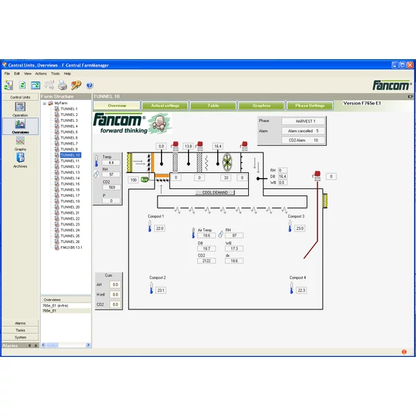Select TUNNEL 26 in farm tree
The image size is (416, 416).
[x=70, y=242]
